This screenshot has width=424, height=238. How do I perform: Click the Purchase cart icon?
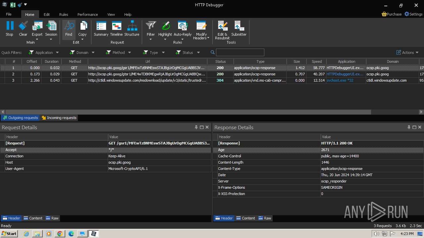point(384,14)
